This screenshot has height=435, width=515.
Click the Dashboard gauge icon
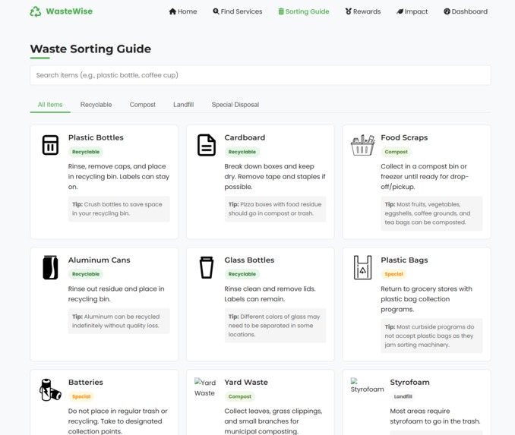pyautogui.click(x=447, y=11)
